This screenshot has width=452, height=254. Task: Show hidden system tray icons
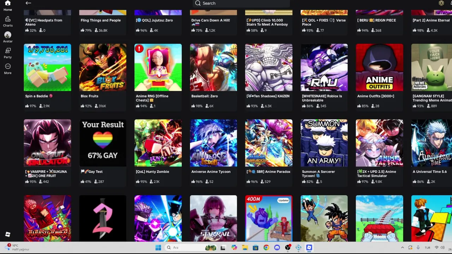(402, 248)
